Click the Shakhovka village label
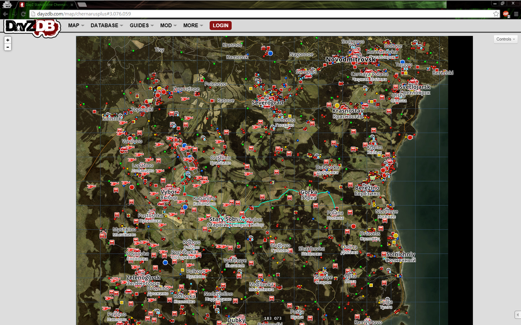Screen dimensions: 521x325 [x=312, y=249]
